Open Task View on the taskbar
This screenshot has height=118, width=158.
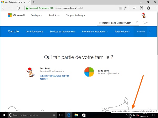pos(61,115)
